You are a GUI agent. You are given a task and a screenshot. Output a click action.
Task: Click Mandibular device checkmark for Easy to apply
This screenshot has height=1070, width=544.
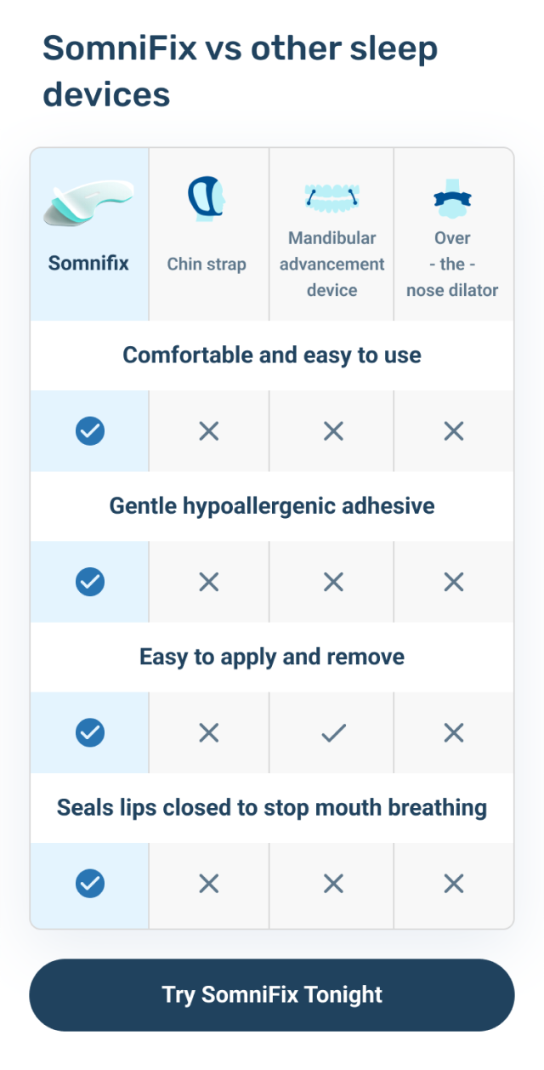point(333,733)
